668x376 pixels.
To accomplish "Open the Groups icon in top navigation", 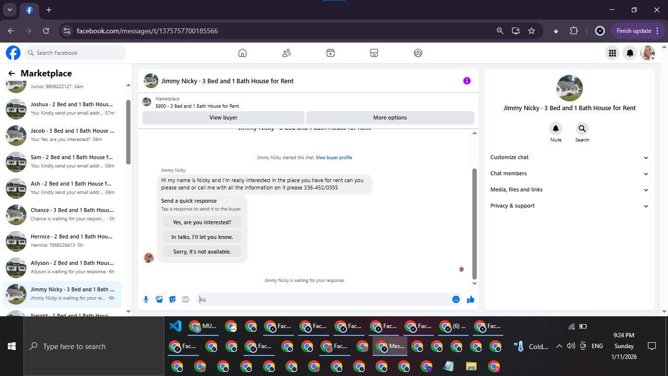I will pos(418,53).
